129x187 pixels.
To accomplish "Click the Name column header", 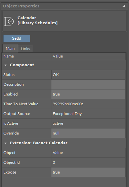I will point(27,56).
